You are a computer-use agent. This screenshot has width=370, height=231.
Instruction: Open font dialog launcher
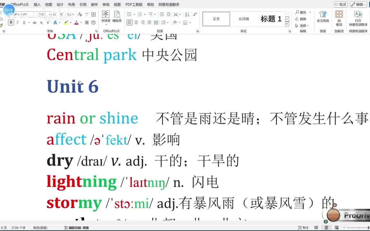(96, 31)
